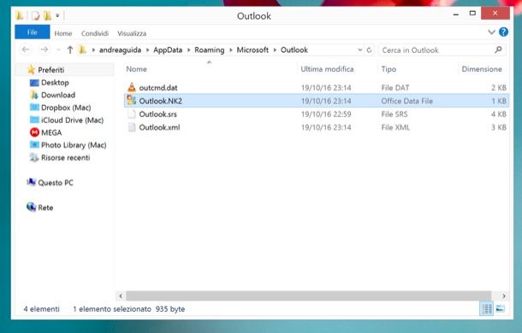
Task: Switch to the Home ribbon tab
Action: click(63, 33)
